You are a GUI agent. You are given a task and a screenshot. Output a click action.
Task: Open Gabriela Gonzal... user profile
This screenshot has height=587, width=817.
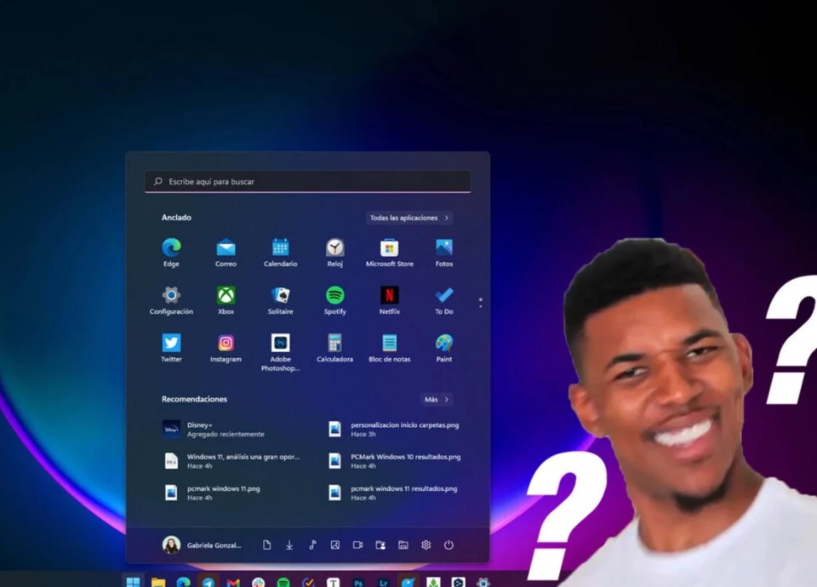coord(202,544)
